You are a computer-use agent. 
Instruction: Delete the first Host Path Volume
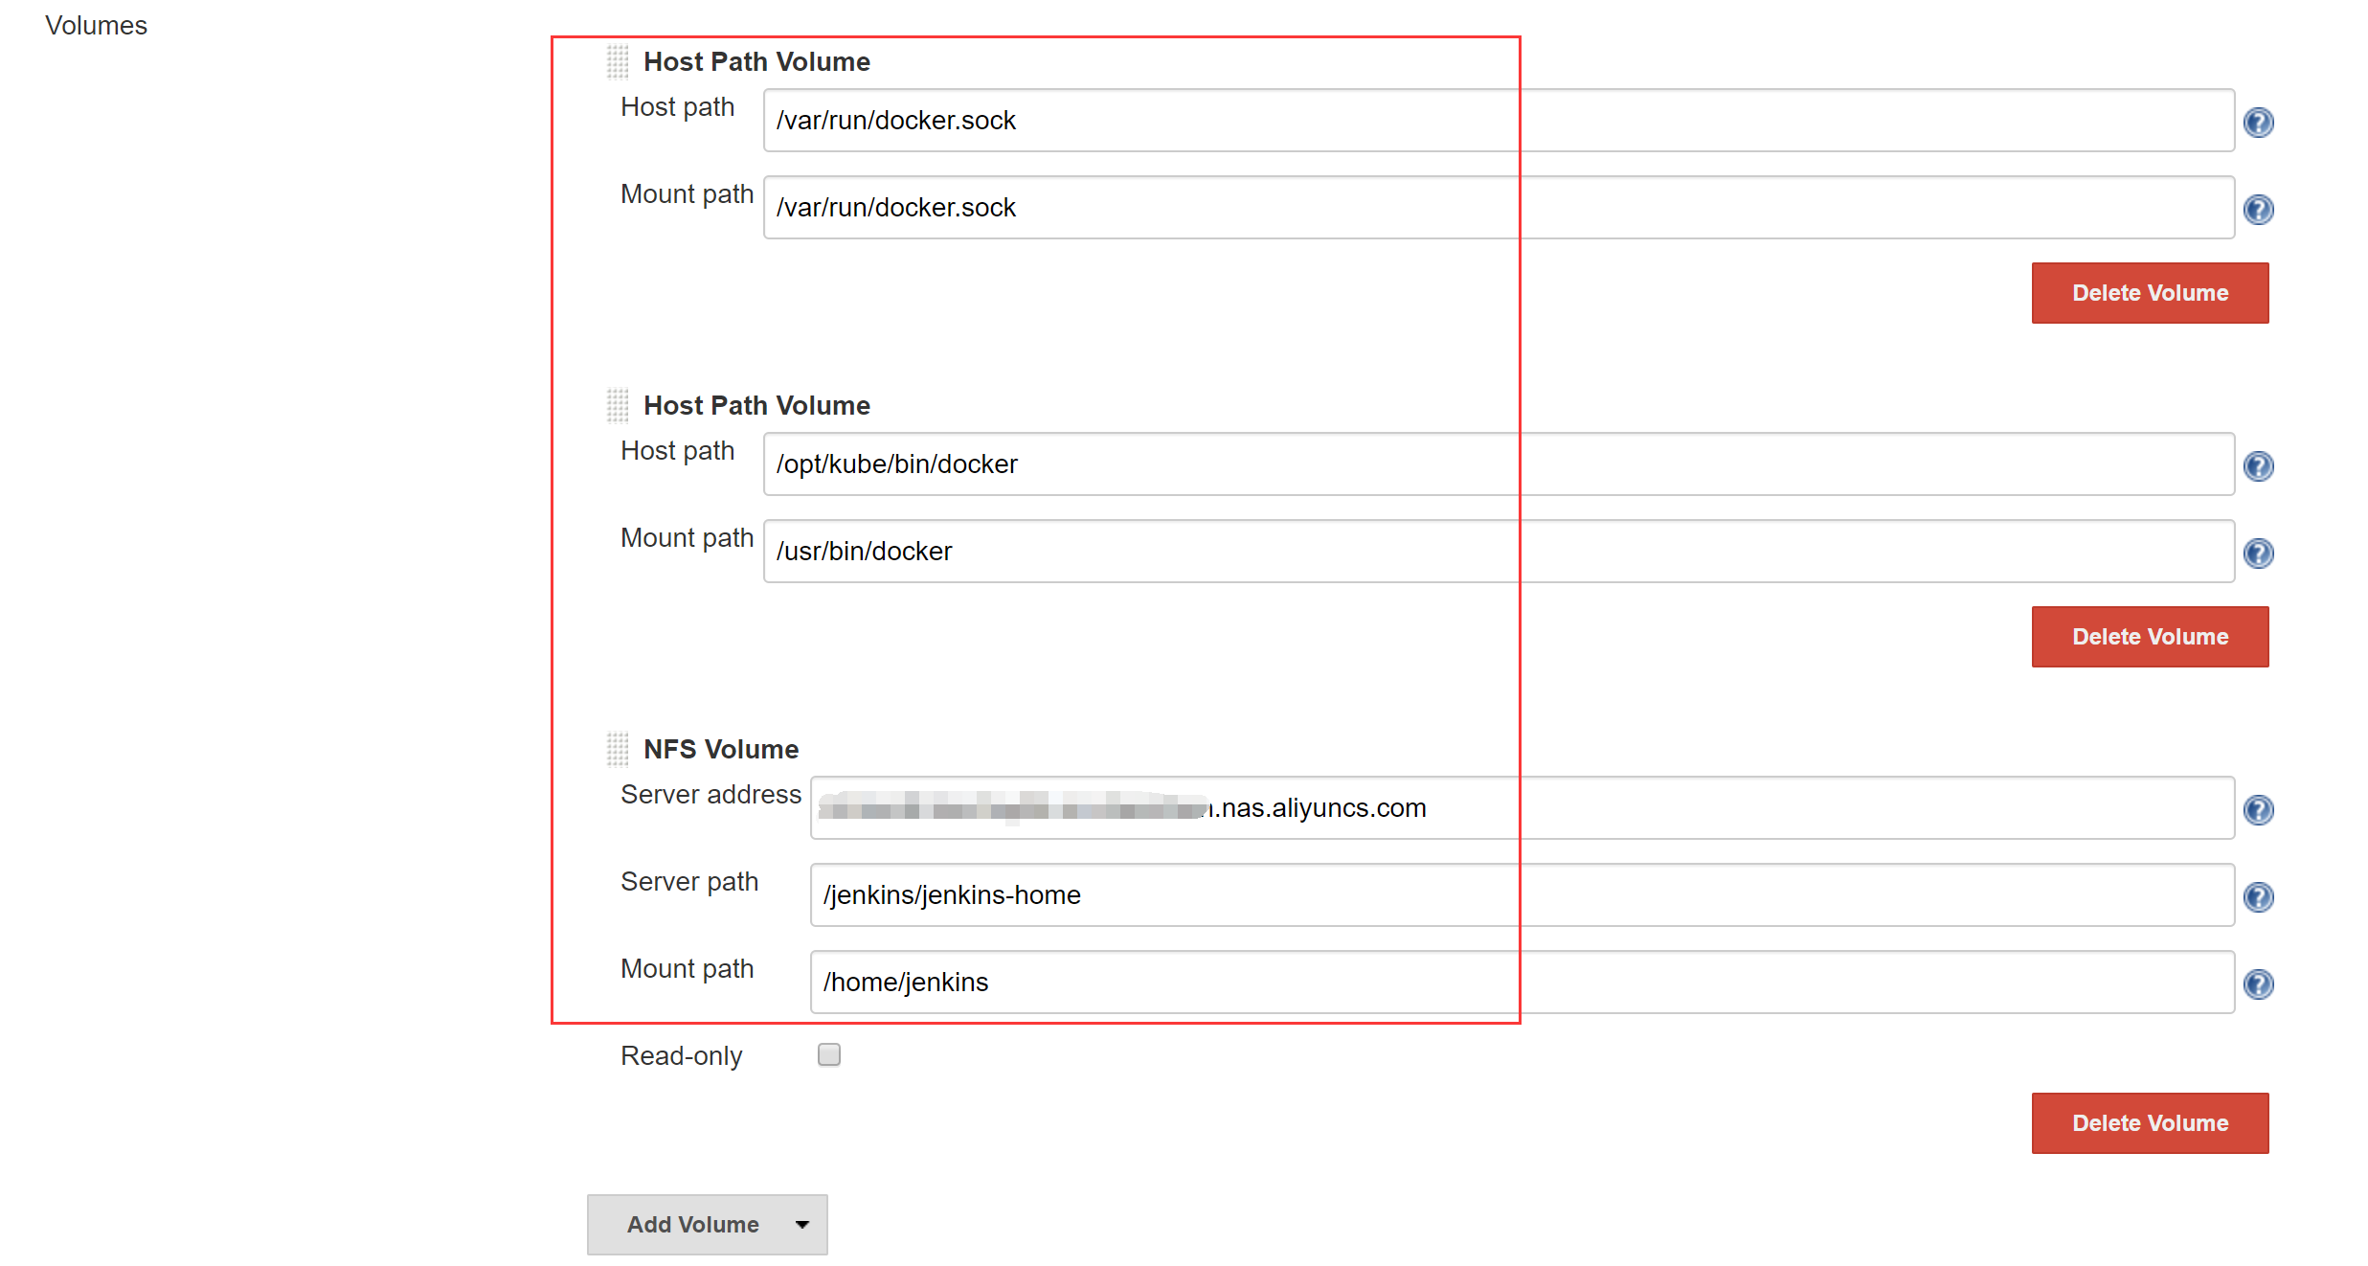(x=2150, y=293)
